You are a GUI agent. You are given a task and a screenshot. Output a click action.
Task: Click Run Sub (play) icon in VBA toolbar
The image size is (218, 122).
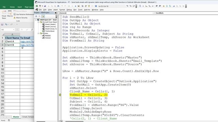tap(69, 6)
